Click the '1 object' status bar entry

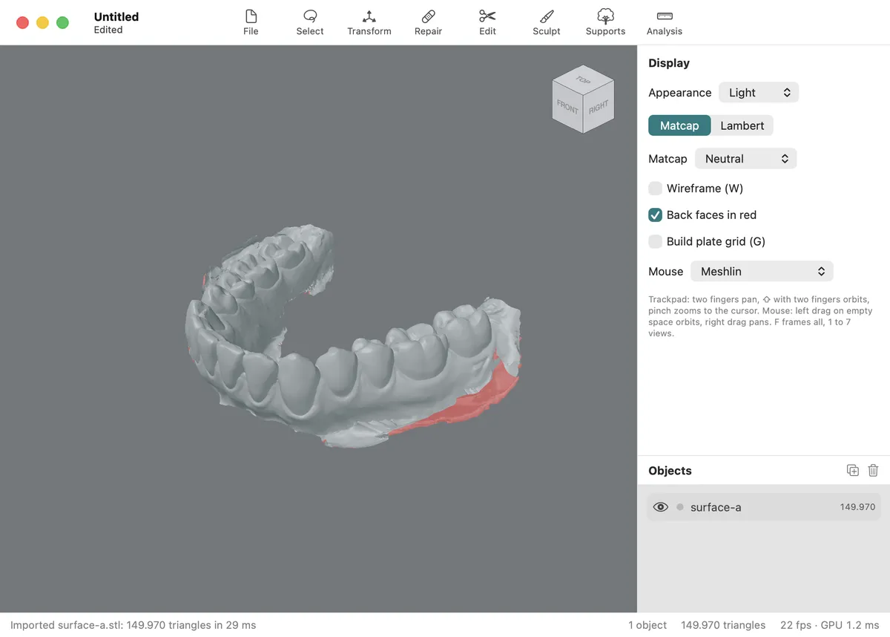coord(647,625)
